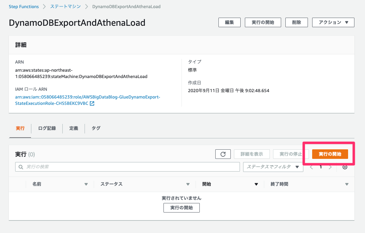Expand the 名前 column header dropdown
The image size is (365, 233).
pos(86,184)
